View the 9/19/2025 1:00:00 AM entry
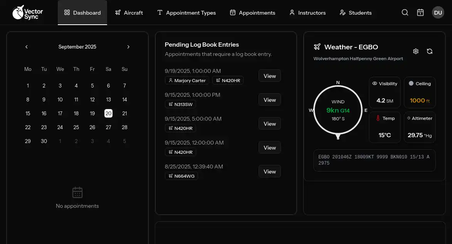This screenshot has height=244, width=452. click(x=269, y=76)
